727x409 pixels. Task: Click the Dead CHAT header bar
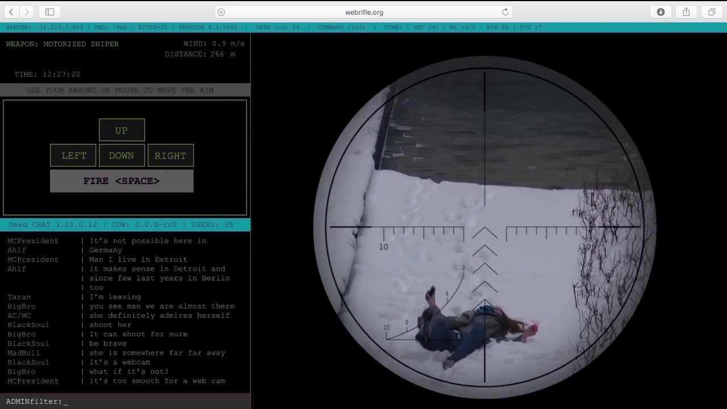coord(125,224)
